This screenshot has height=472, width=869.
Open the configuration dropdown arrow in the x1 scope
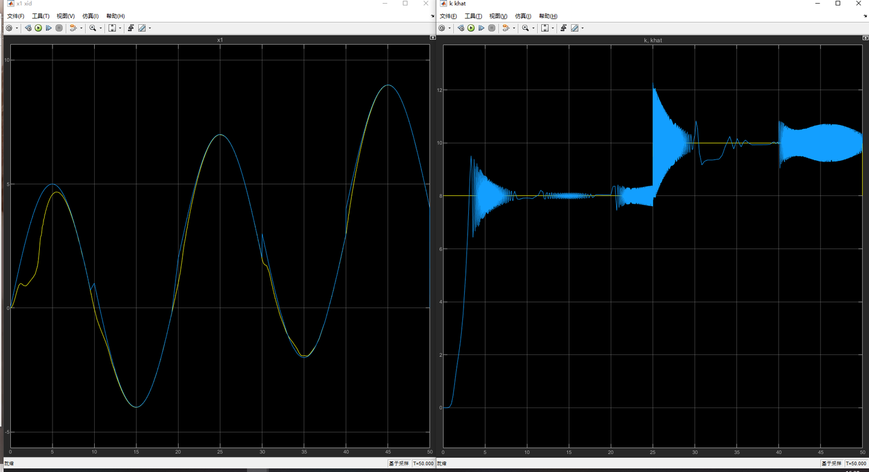coord(16,28)
